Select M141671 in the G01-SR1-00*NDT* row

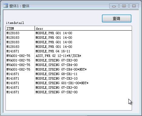click(13, 83)
